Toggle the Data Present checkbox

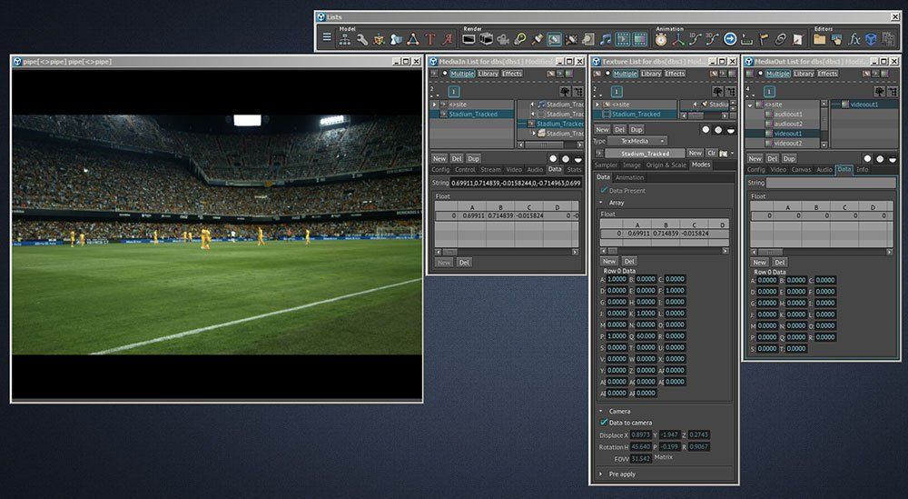[x=604, y=190]
